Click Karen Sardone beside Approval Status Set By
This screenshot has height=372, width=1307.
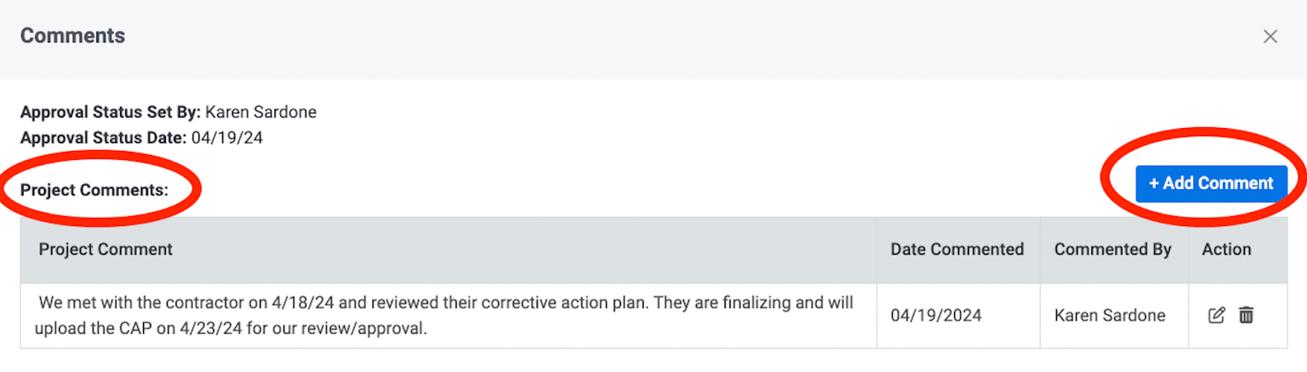pos(261,113)
